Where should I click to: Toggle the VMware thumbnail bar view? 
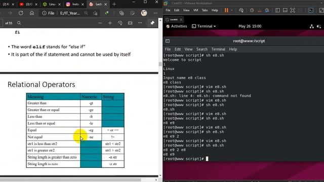(285, 10)
